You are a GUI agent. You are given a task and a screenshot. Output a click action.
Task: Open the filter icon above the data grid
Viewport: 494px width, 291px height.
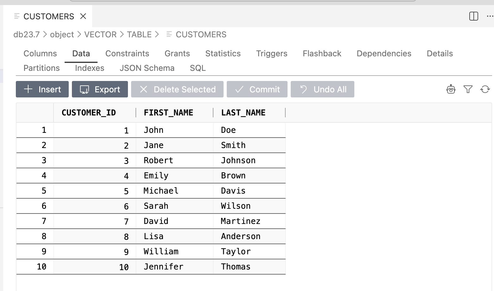(x=468, y=89)
